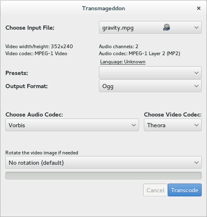Click the chevron arrow on the Presets box
Viewport: 207px width, 217px height.
point(196,73)
